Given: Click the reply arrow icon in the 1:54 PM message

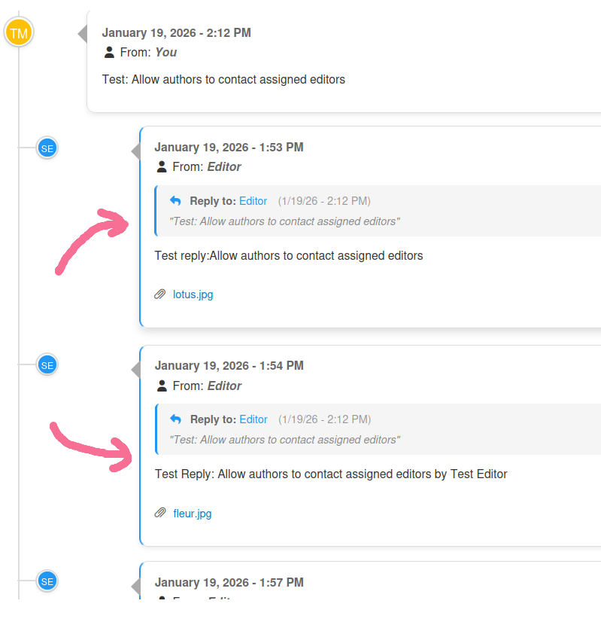Looking at the screenshot, I should (x=176, y=419).
